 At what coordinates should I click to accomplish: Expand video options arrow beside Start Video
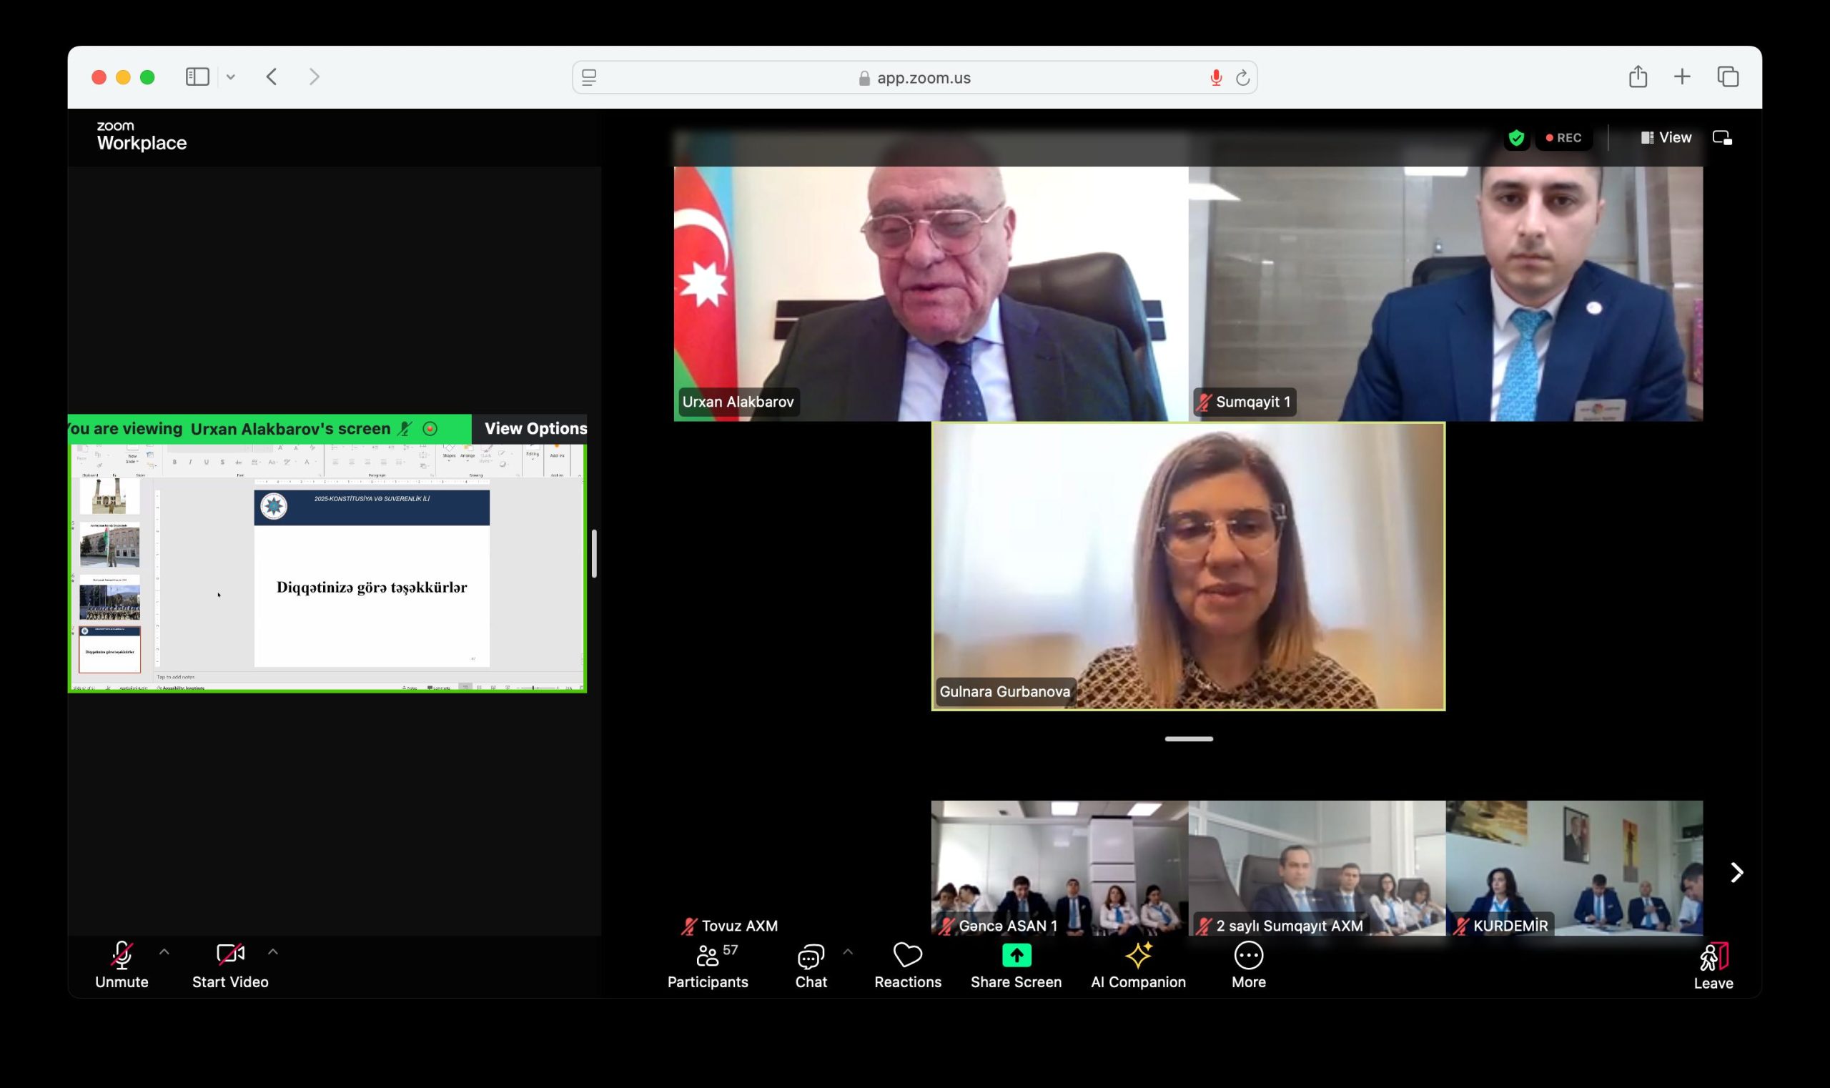pyautogui.click(x=273, y=951)
